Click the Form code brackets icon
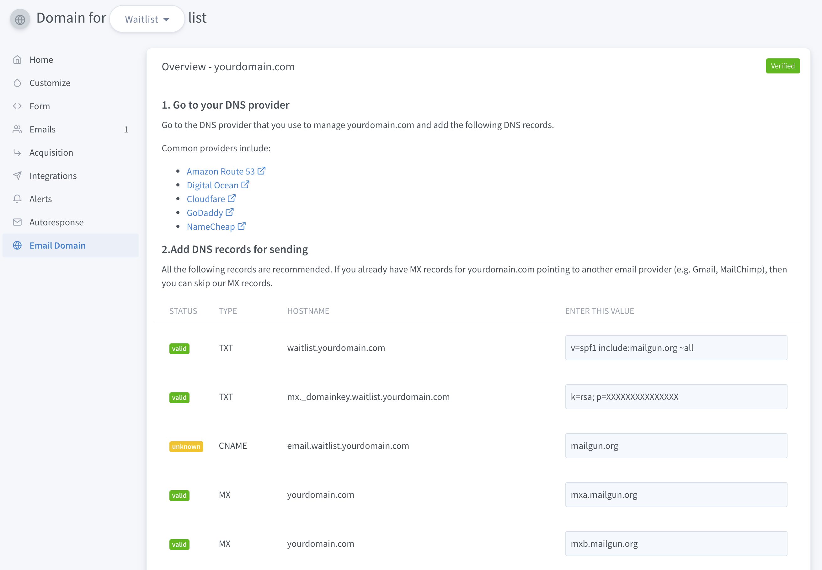The height and width of the screenshot is (570, 822). tap(17, 106)
